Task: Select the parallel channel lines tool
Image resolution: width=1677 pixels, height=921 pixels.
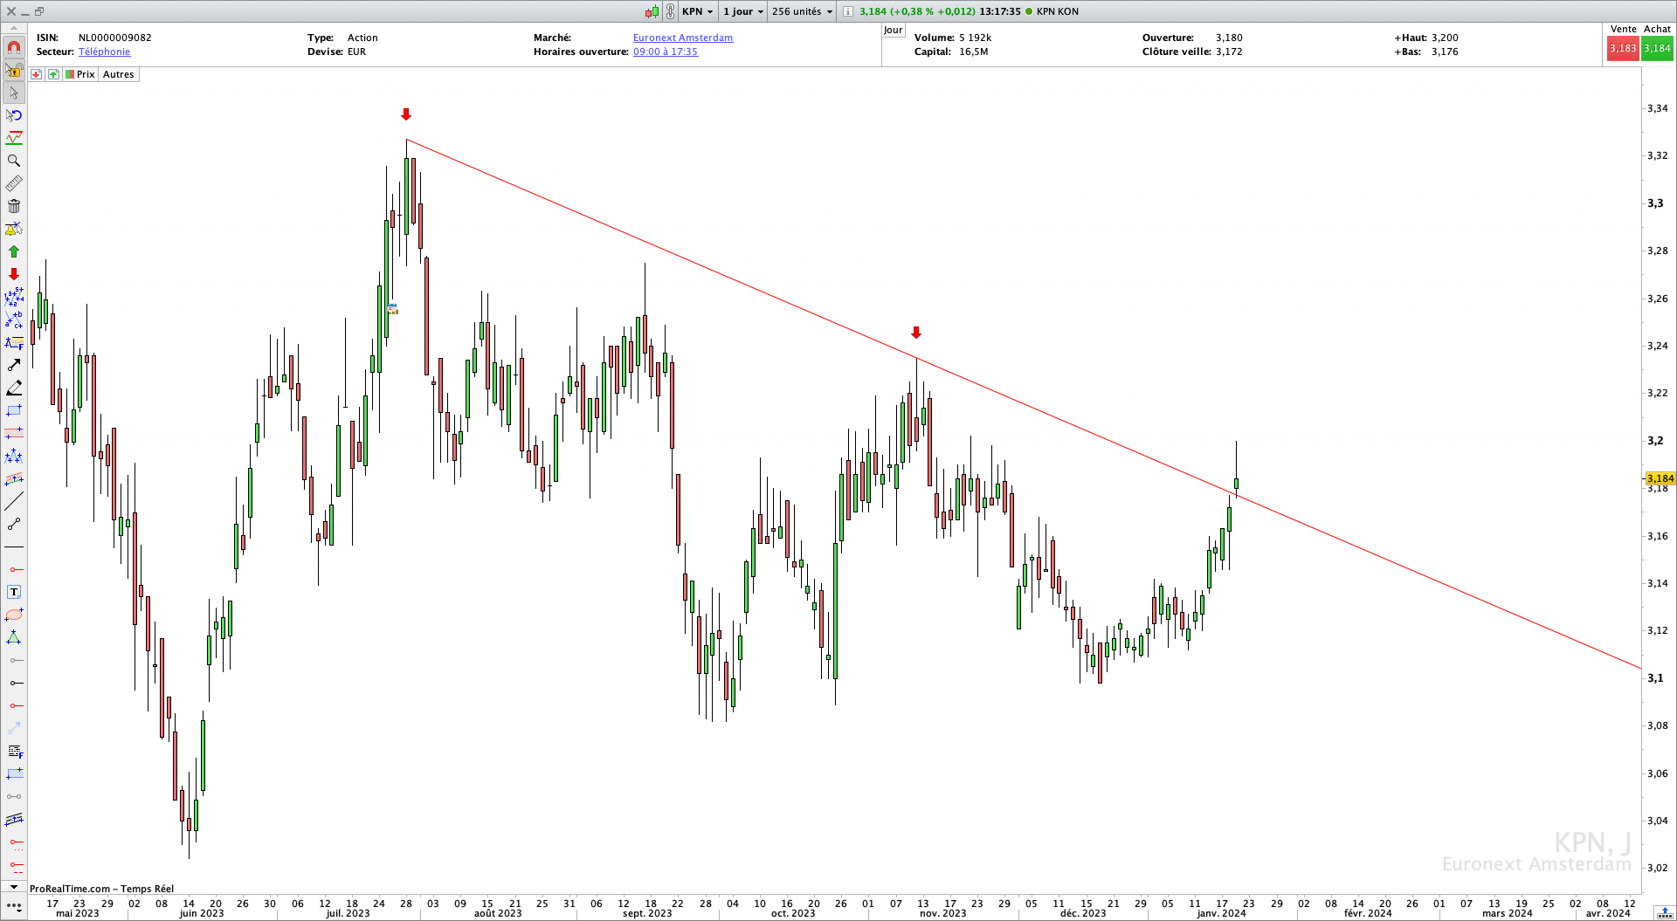Action: coord(14,819)
